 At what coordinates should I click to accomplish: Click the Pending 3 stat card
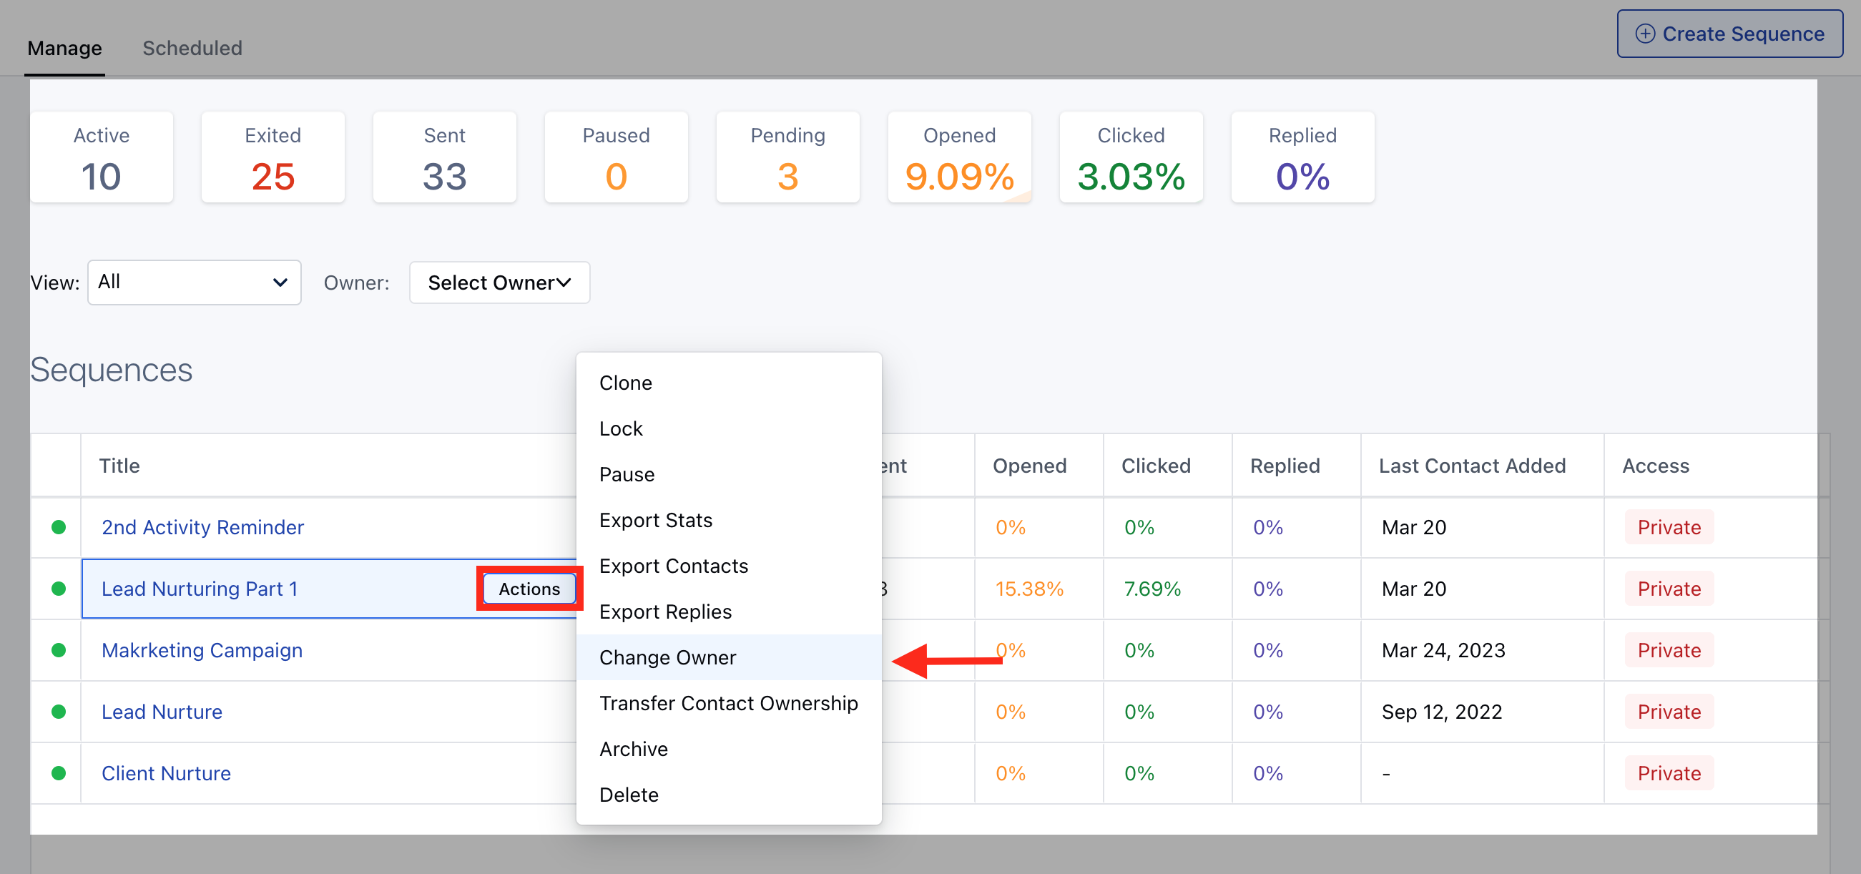point(787,157)
